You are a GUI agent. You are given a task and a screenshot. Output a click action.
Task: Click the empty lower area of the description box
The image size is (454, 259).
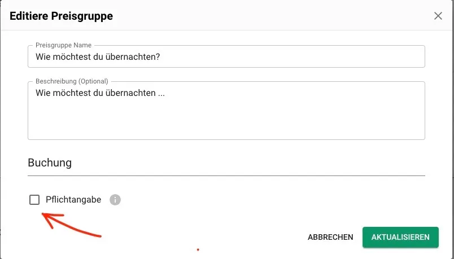click(x=226, y=121)
